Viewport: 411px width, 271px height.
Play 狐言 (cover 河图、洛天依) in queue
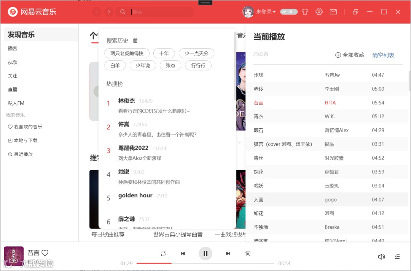click(327, 144)
